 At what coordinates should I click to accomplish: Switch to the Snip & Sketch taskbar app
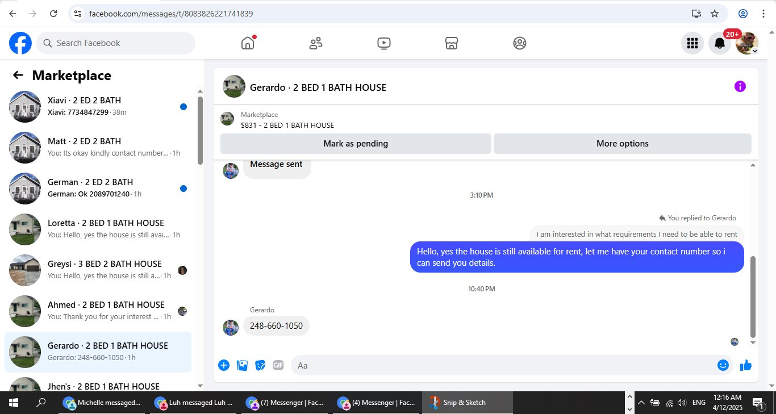pyautogui.click(x=468, y=403)
